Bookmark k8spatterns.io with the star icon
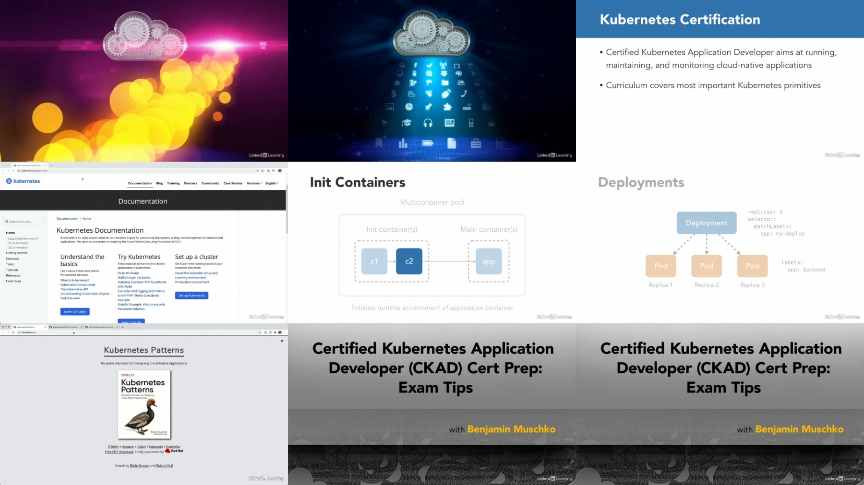The image size is (864, 485). [x=260, y=332]
